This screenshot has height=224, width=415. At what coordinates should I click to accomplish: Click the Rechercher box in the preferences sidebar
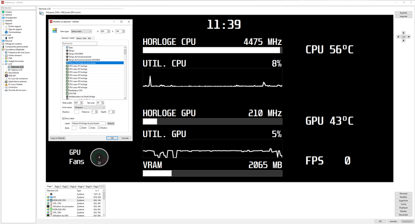(18, 8)
